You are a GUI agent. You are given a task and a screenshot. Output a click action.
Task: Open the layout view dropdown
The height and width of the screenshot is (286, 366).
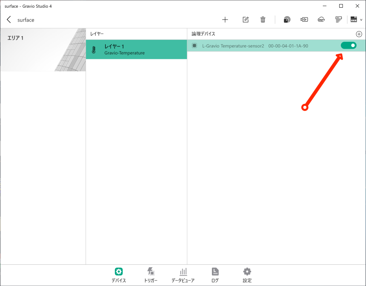356,20
